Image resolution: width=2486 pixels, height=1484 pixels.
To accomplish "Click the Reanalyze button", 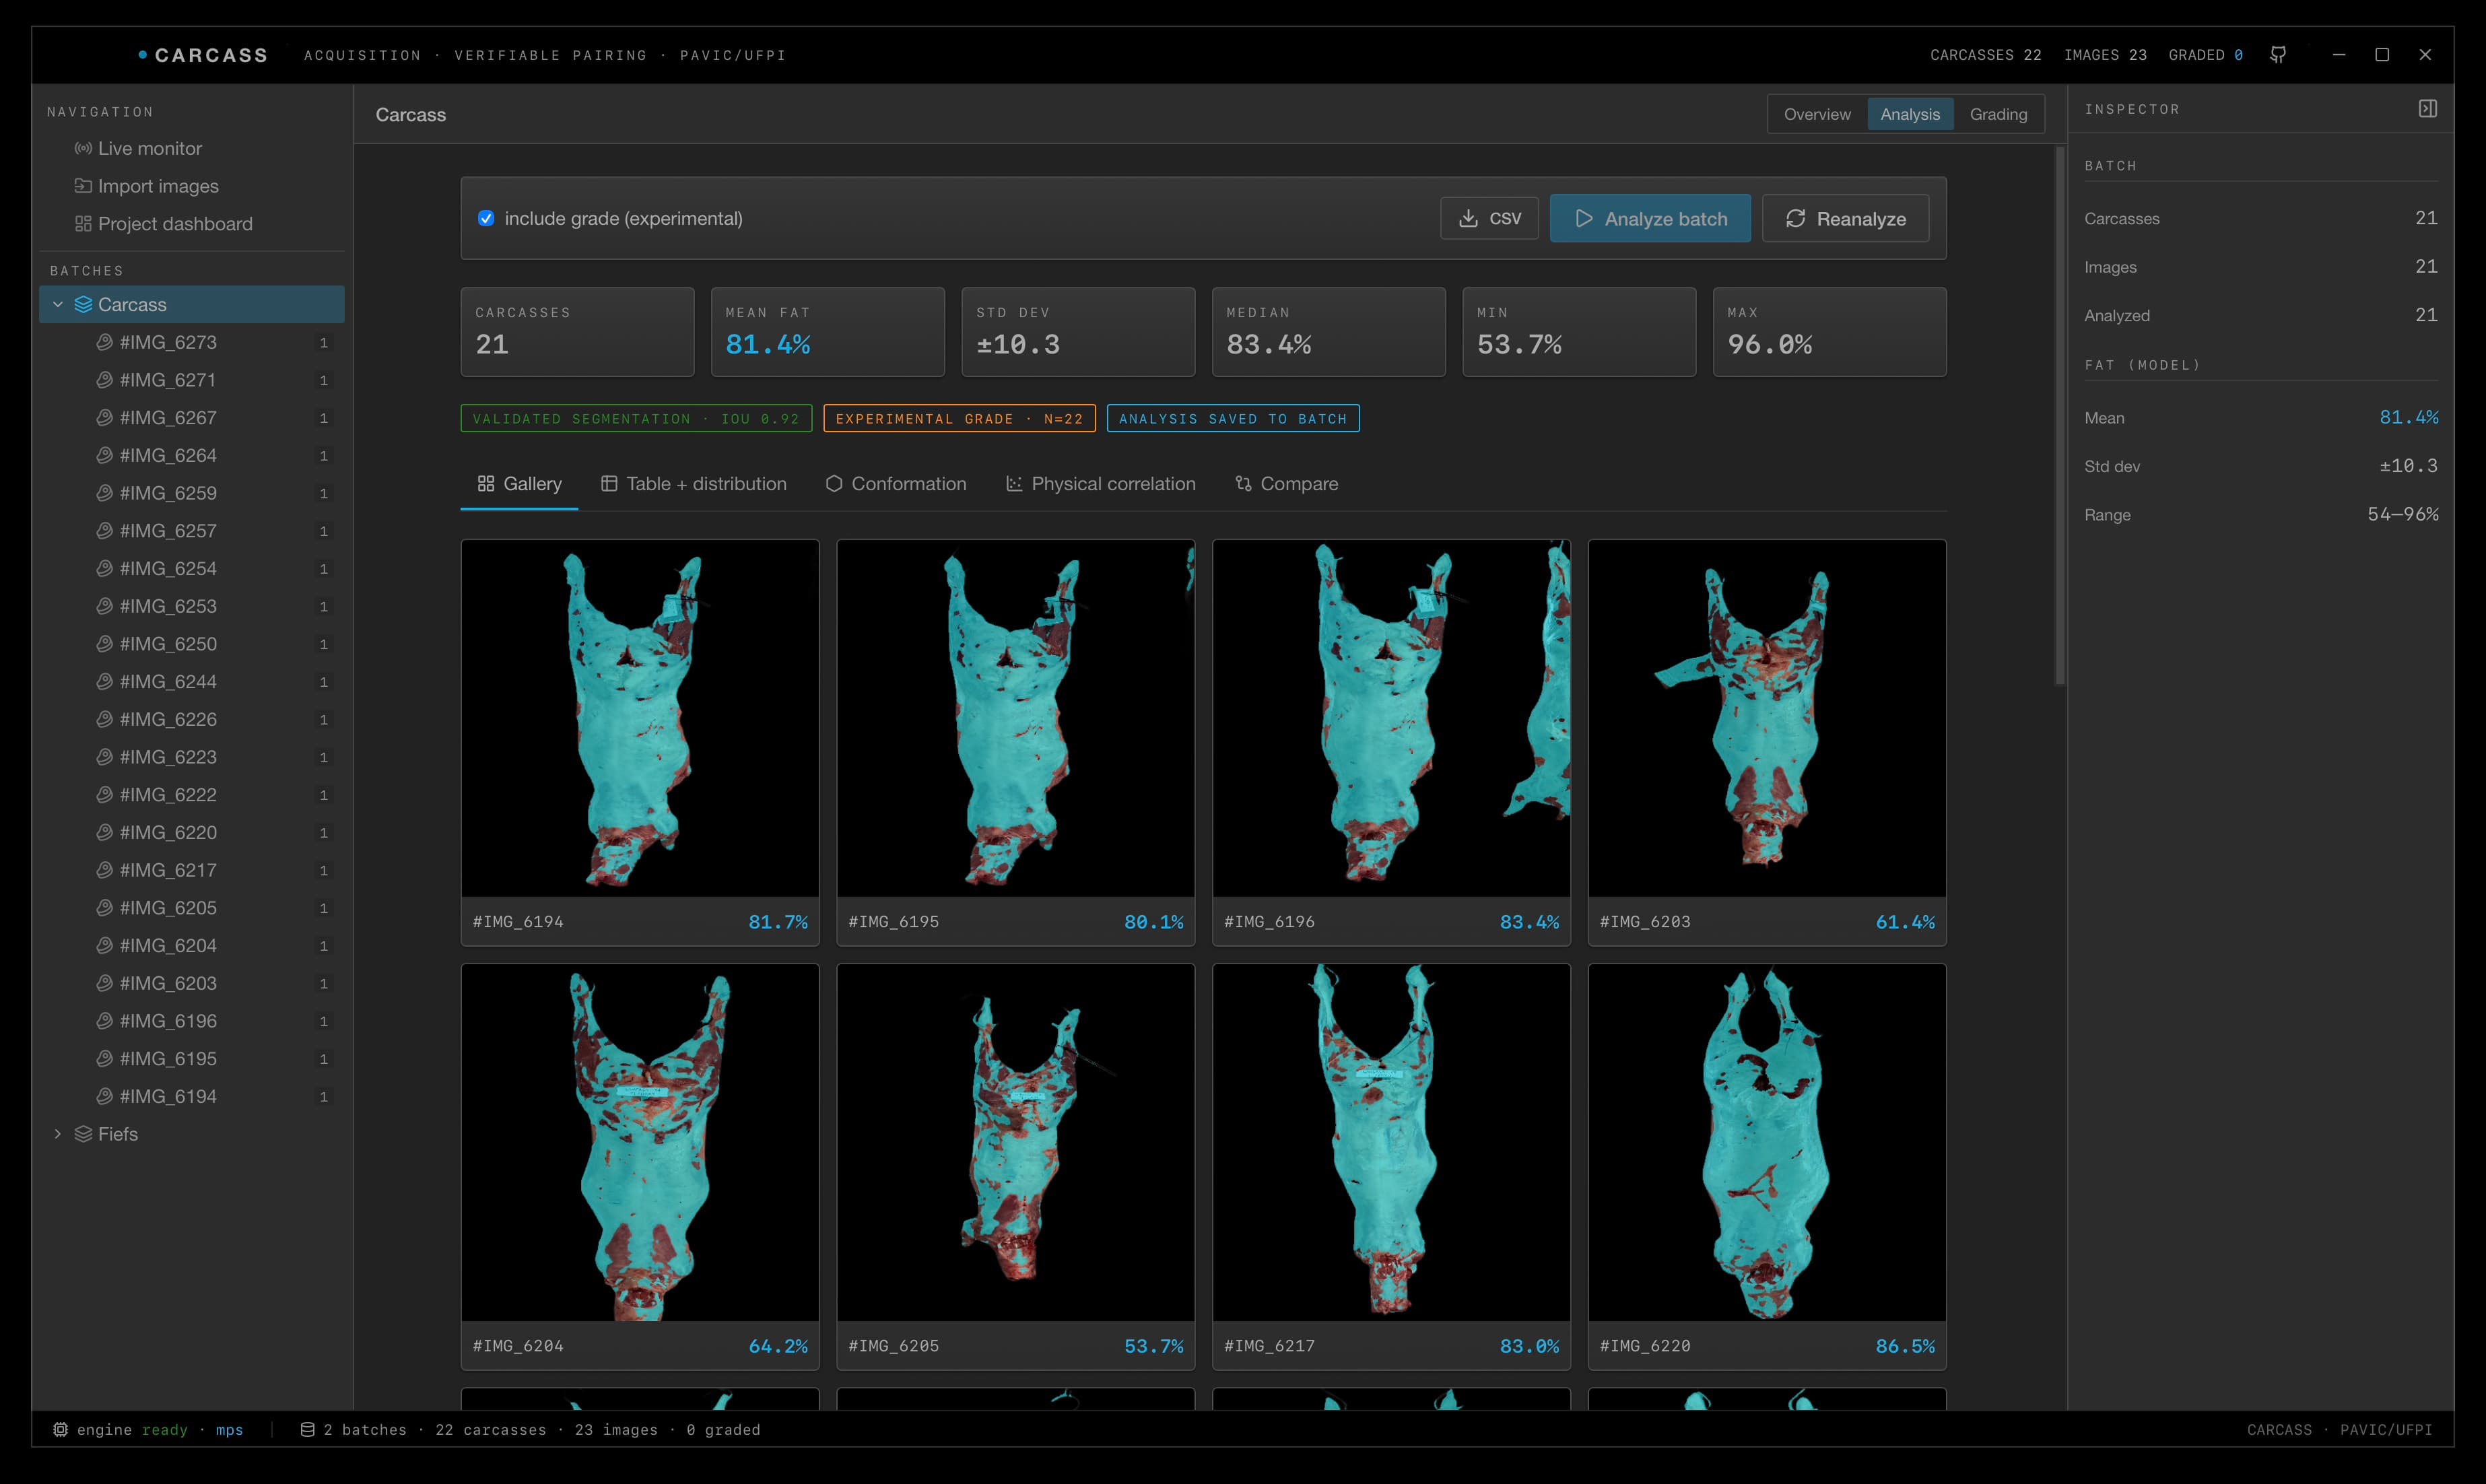I will click(1845, 218).
